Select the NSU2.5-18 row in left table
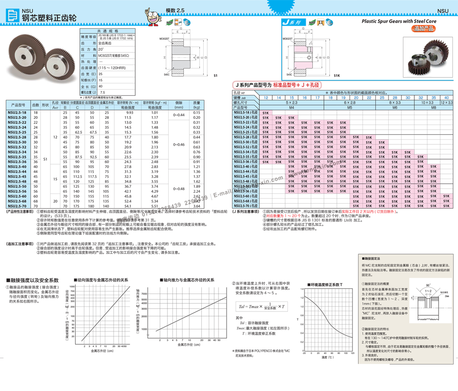This screenshot has height=391, width=458. point(18,113)
